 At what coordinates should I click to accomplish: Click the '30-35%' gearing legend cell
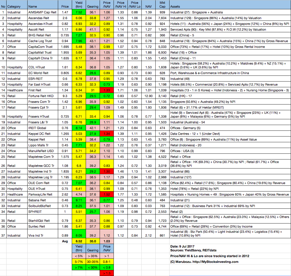[x=93, y=262]
